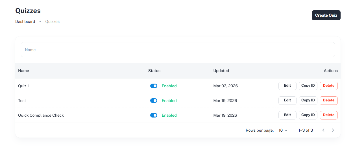Viewport: 353px width, 150px height.
Task: Copy ID of Quick Compliance Check
Action: coord(308,115)
